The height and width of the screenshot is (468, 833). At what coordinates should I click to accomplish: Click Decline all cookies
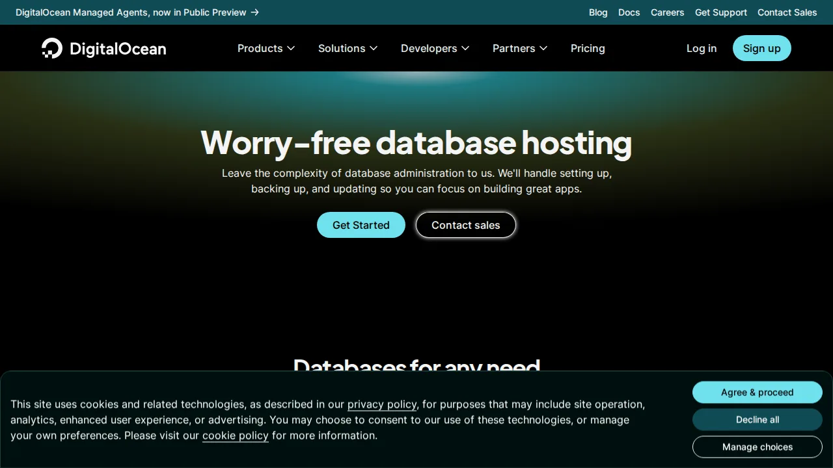[x=758, y=419]
